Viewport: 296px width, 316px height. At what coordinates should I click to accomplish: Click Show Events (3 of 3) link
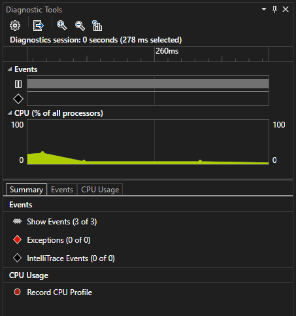point(62,222)
